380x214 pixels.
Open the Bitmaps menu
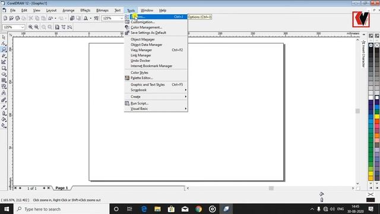(x=102, y=11)
